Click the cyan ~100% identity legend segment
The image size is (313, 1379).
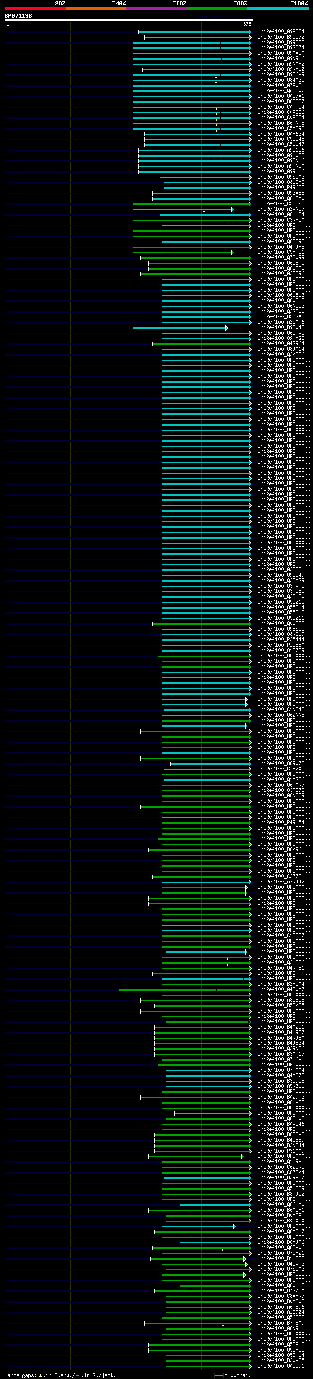point(278,9)
